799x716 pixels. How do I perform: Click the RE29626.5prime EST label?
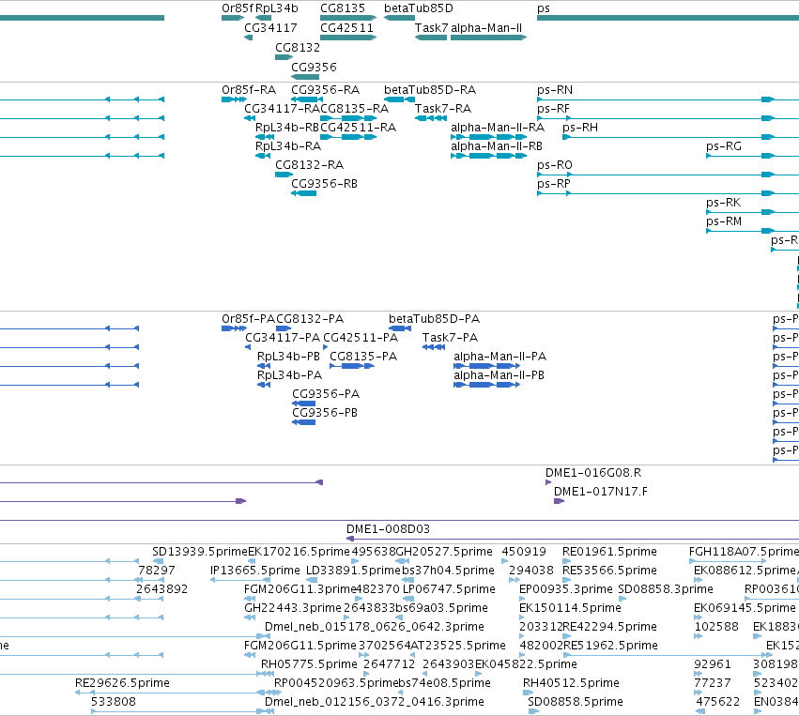122,683
